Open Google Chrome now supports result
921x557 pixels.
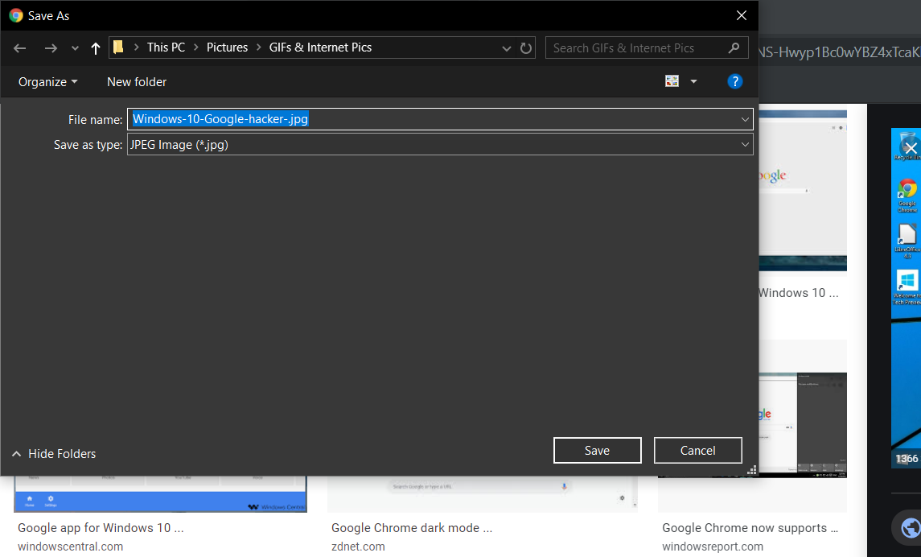[x=750, y=528]
